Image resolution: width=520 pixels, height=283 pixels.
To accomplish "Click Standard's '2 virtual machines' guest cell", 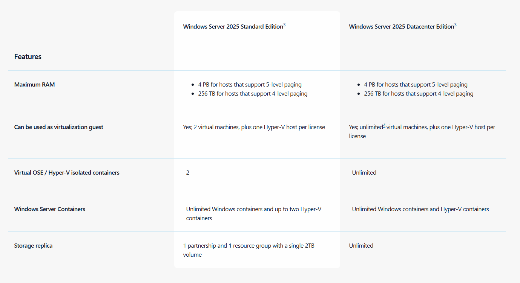I will coord(254,127).
